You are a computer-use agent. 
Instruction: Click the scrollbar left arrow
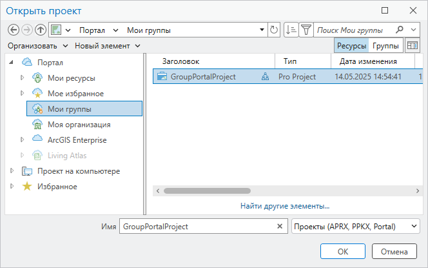(158, 191)
